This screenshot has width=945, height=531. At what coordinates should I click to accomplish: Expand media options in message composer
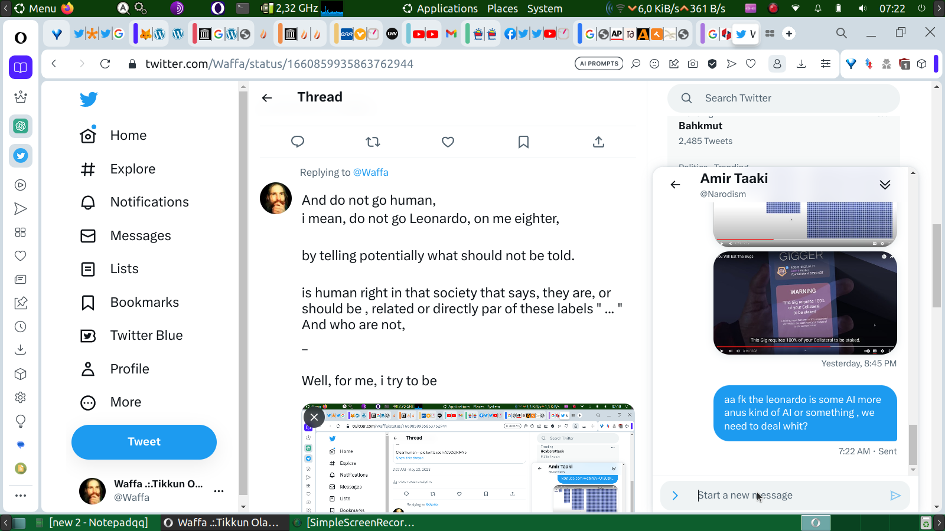click(675, 496)
